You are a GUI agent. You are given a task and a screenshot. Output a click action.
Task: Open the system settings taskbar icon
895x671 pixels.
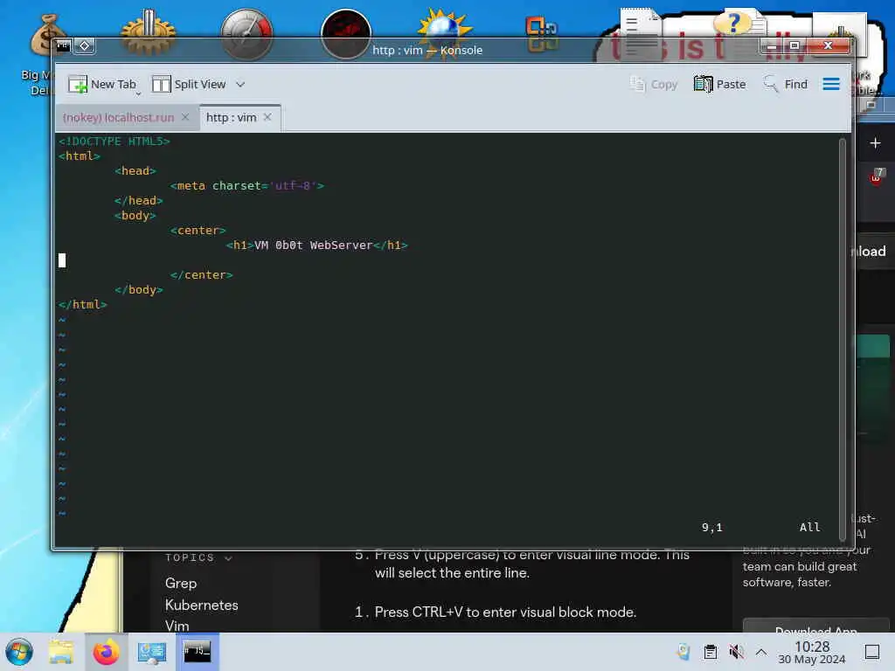[152, 652]
